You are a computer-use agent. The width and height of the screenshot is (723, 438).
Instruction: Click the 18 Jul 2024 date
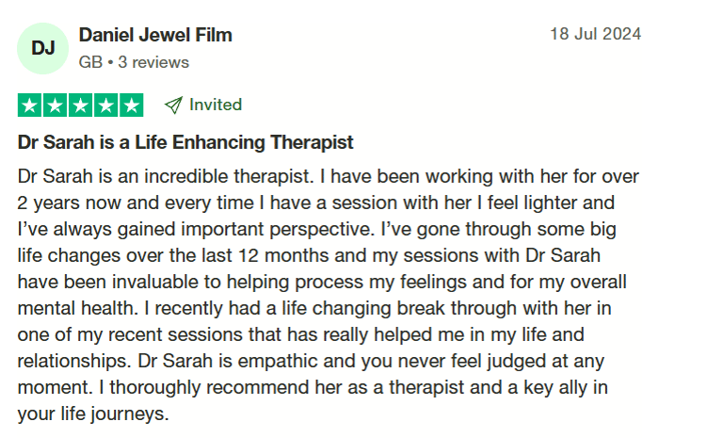[x=595, y=34]
